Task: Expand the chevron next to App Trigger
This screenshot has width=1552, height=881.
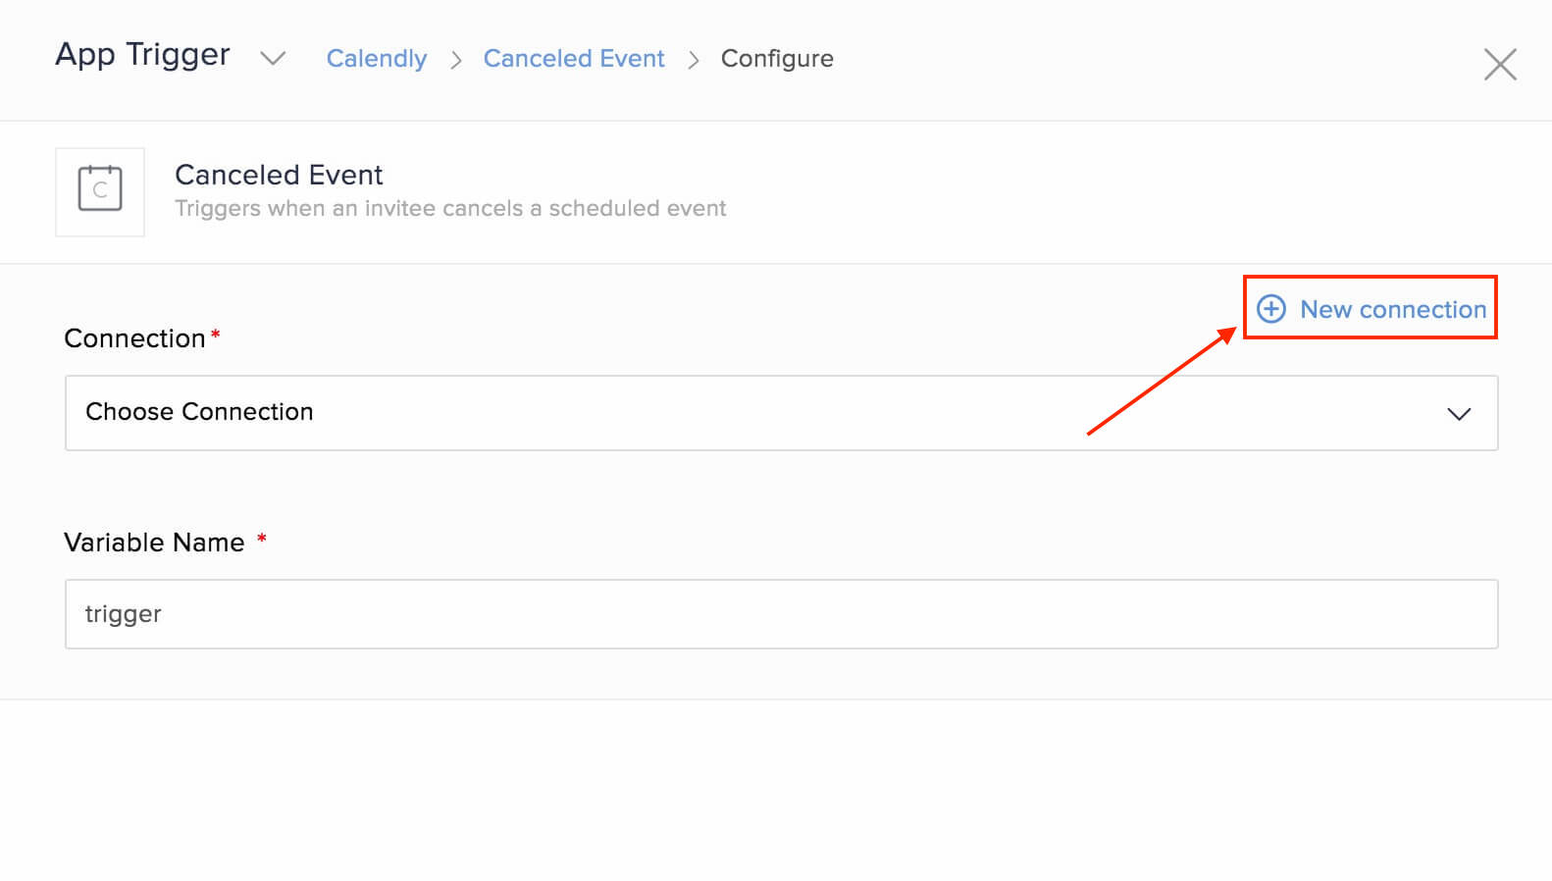Action: (273, 59)
